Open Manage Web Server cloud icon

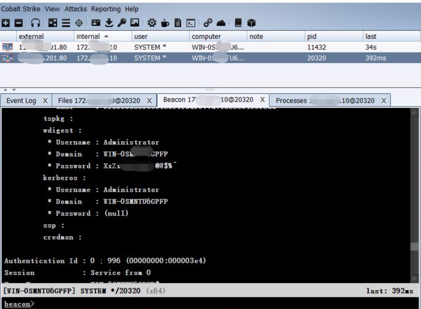point(221,23)
